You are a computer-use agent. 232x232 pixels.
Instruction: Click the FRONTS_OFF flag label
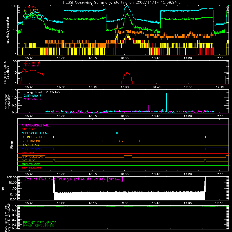coord(31,164)
